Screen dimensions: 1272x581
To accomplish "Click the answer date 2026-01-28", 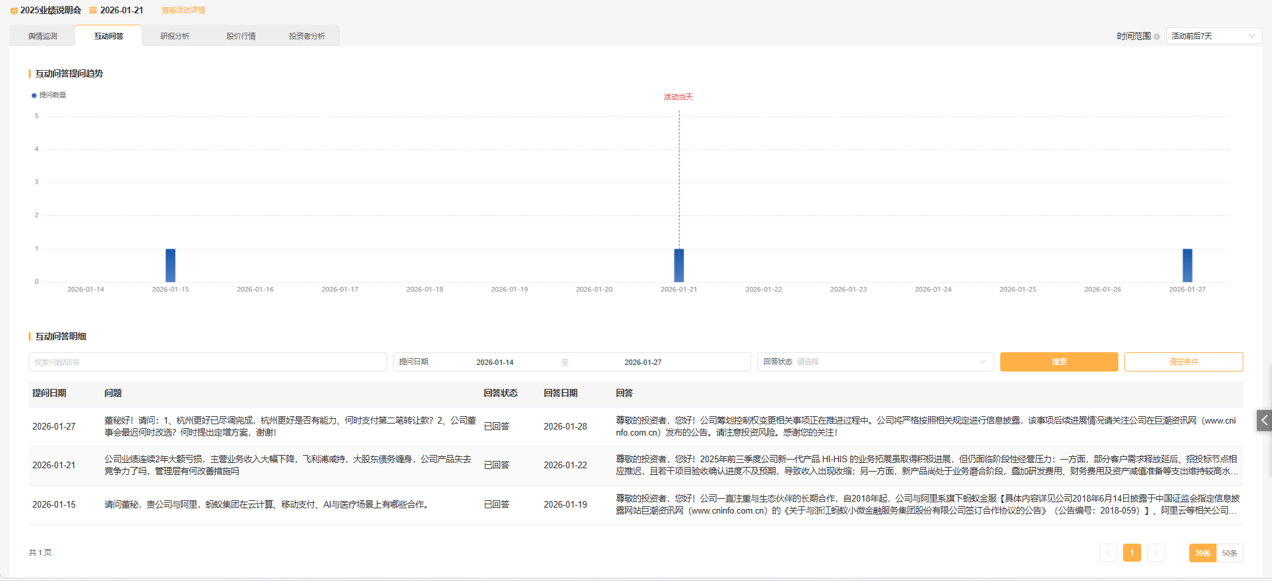I will point(566,427).
